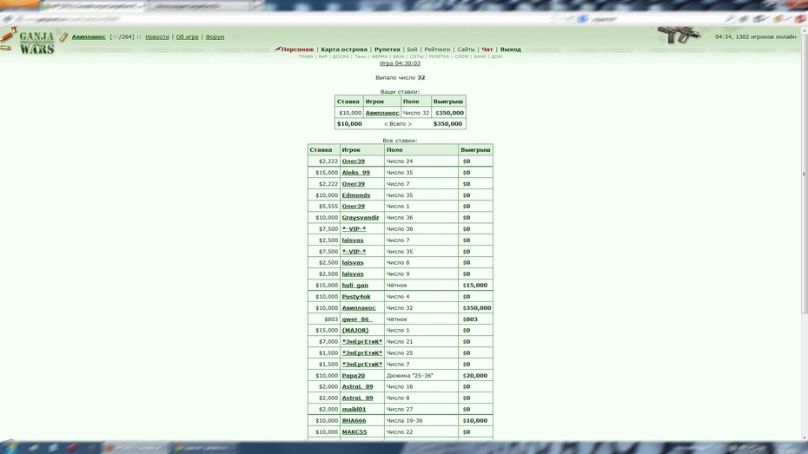
Task: Open Олег39 in the Число 24 row
Action: pyautogui.click(x=353, y=161)
